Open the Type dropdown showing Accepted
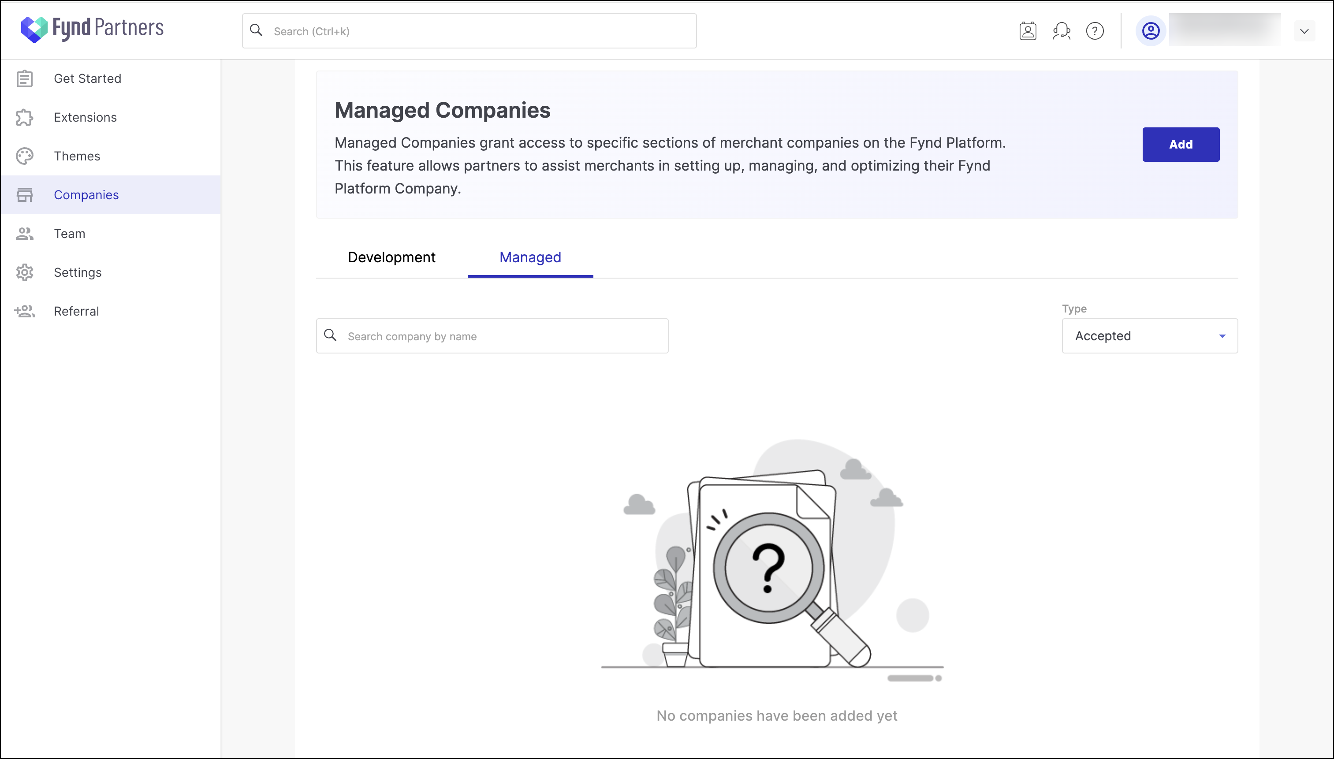This screenshot has height=759, width=1334. coord(1149,336)
